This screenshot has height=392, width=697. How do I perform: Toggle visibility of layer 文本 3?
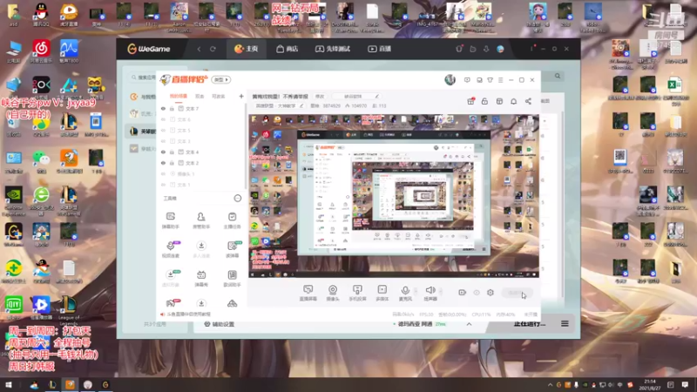163,141
